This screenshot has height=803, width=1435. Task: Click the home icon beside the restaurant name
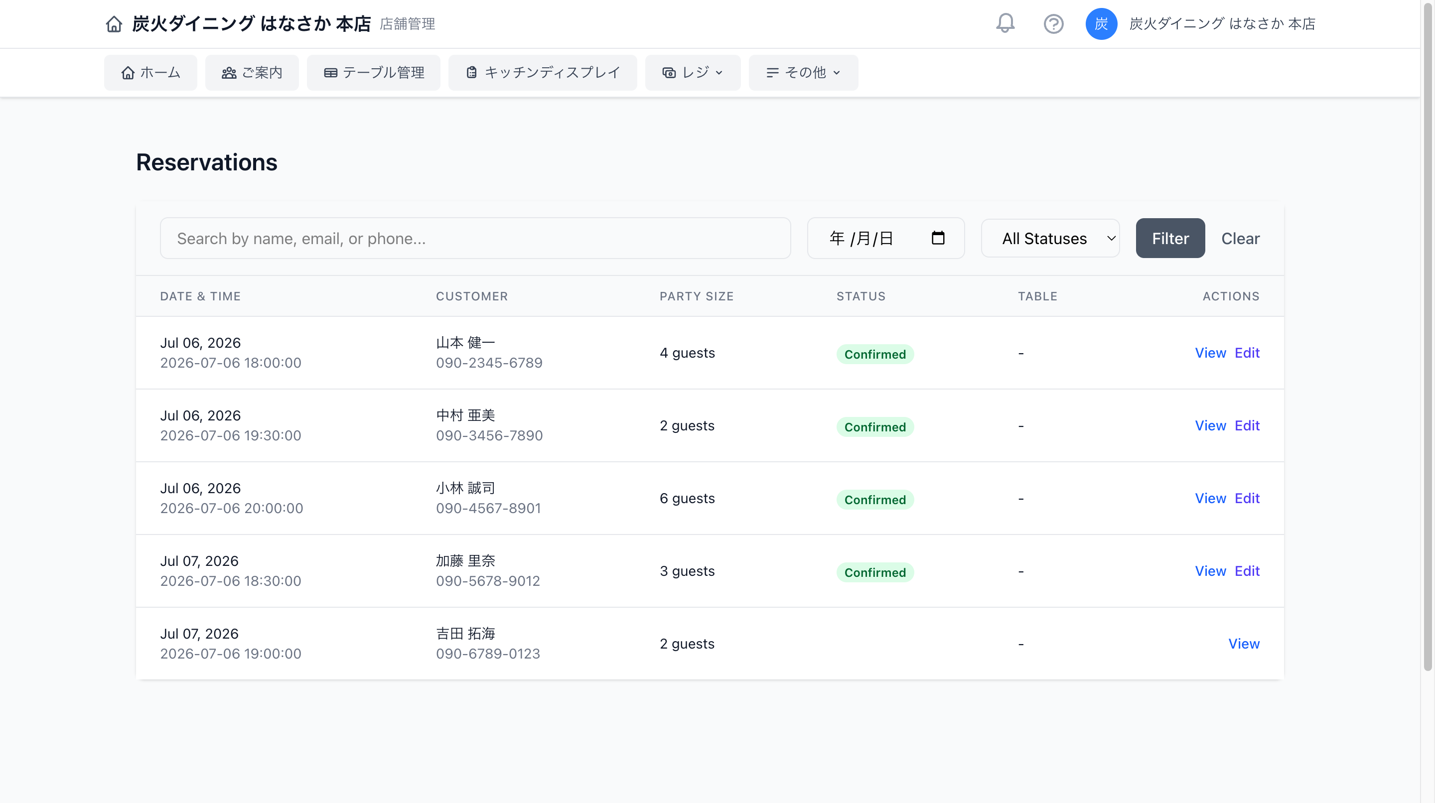[x=114, y=24]
